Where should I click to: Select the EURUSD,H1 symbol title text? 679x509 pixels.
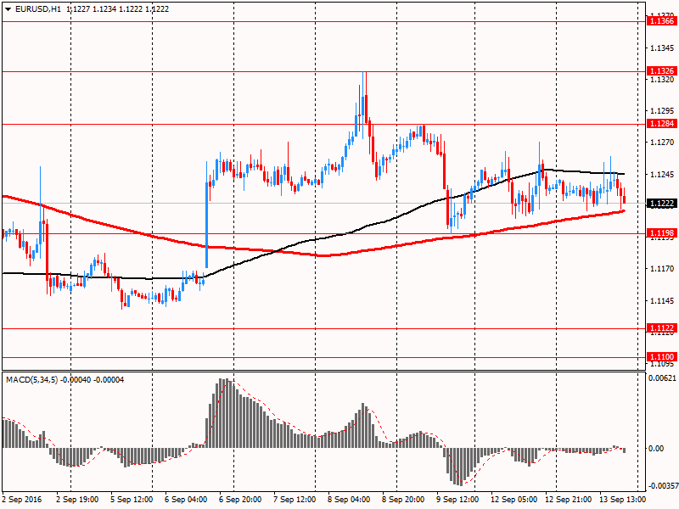point(38,9)
